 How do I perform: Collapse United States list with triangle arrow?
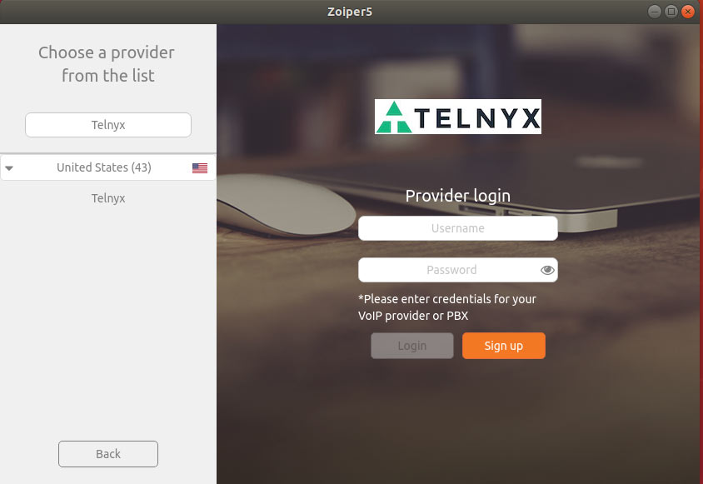pos(9,168)
